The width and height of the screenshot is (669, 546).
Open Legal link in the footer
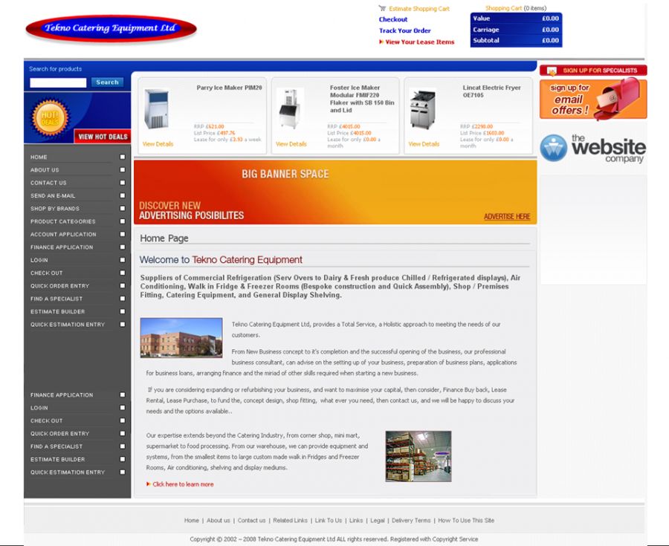377,521
